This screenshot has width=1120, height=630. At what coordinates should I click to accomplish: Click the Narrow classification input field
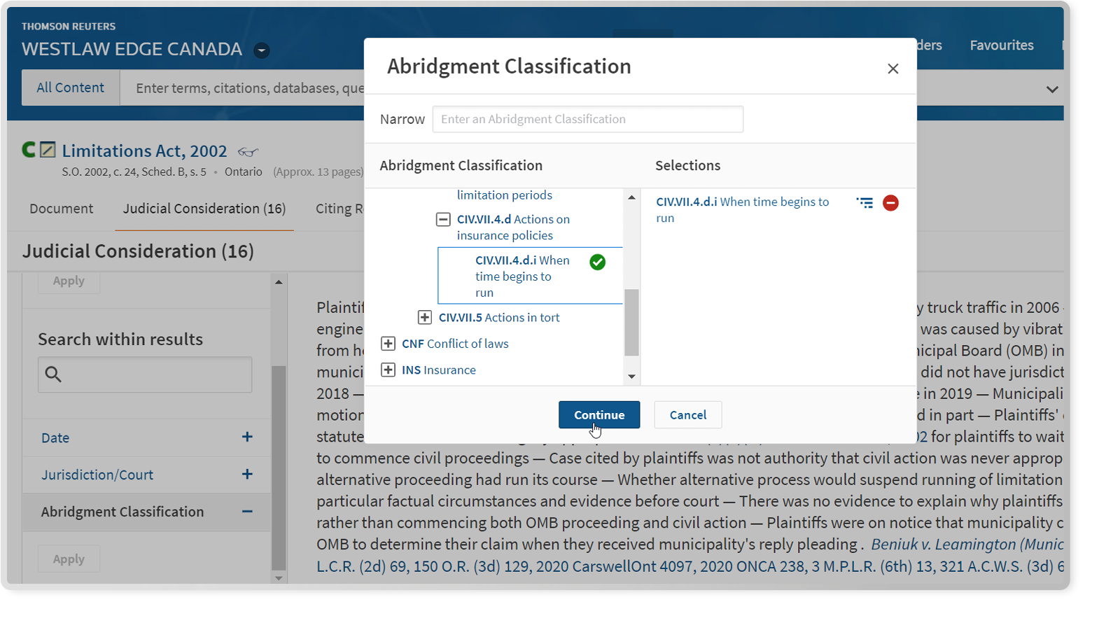tap(588, 119)
